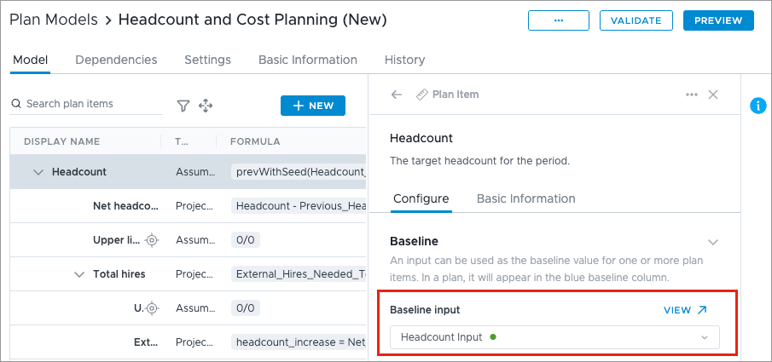
Task: Click the expand-all arrows icon
Action: pyautogui.click(x=206, y=106)
